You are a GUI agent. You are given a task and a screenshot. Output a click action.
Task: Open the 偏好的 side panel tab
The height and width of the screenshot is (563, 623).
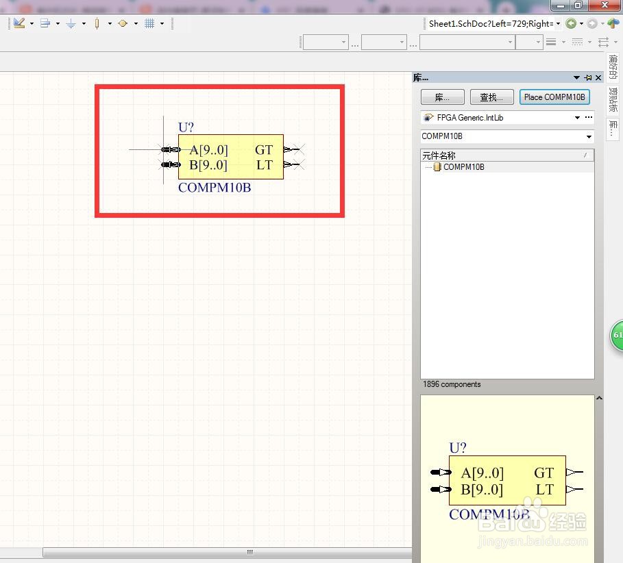pyautogui.click(x=613, y=66)
